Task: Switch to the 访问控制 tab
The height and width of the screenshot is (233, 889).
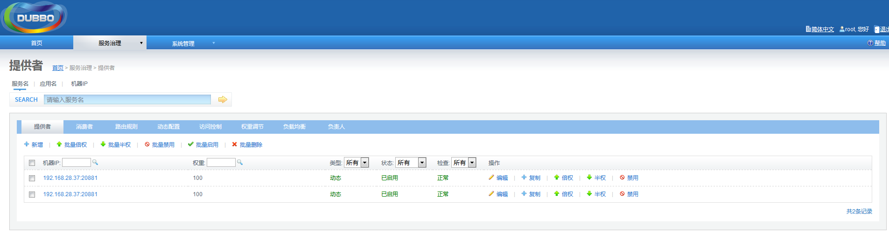Action: 210,127
